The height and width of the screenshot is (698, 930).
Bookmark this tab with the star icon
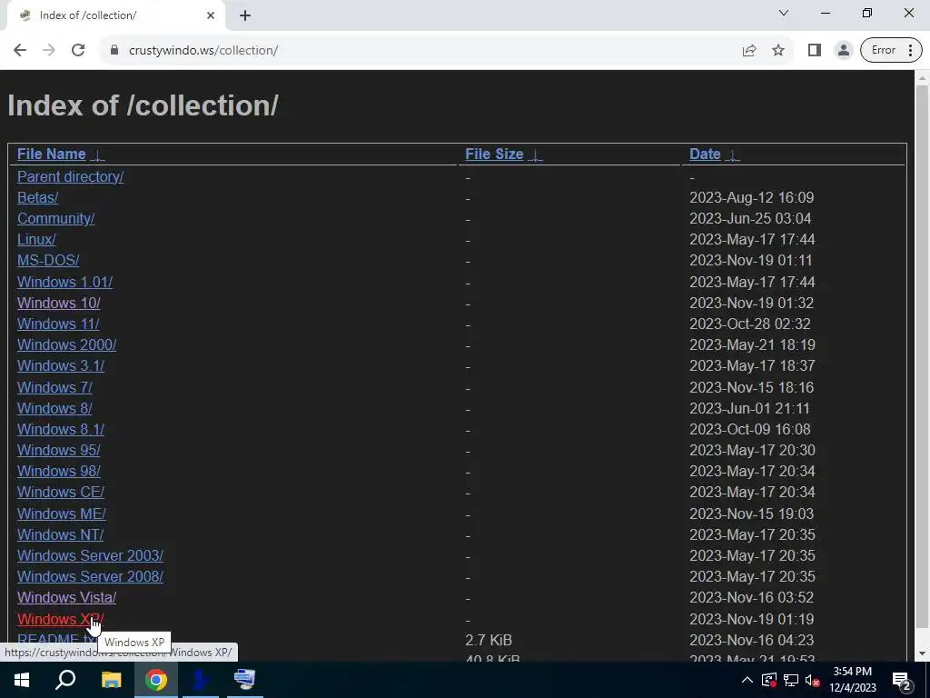[x=778, y=51]
